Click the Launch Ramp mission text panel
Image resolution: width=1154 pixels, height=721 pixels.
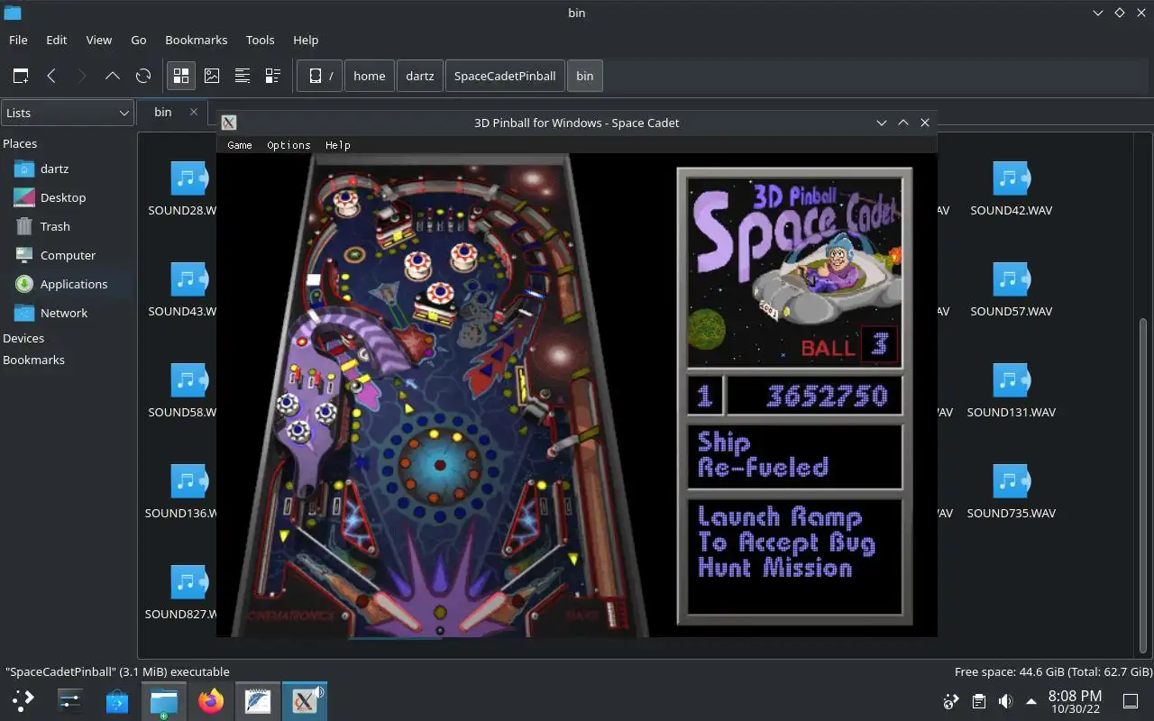tap(794, 556)
